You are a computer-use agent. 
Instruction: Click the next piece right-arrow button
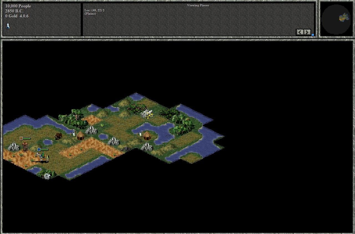(x=307, y=32)
